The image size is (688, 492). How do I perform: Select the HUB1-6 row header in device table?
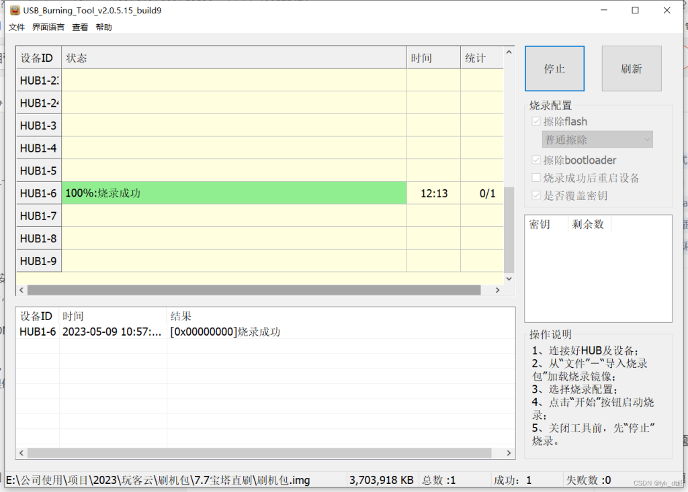(x=38, y=193)
